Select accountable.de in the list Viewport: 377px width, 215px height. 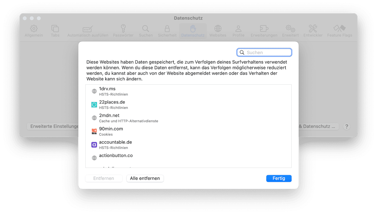[x=188, y=144]
